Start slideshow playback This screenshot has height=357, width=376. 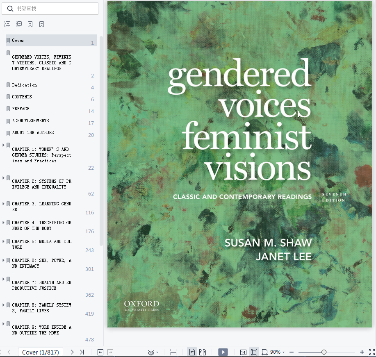click(223, 352)
